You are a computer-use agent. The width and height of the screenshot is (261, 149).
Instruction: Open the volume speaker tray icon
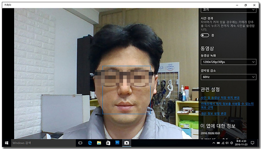pos(227,143)
